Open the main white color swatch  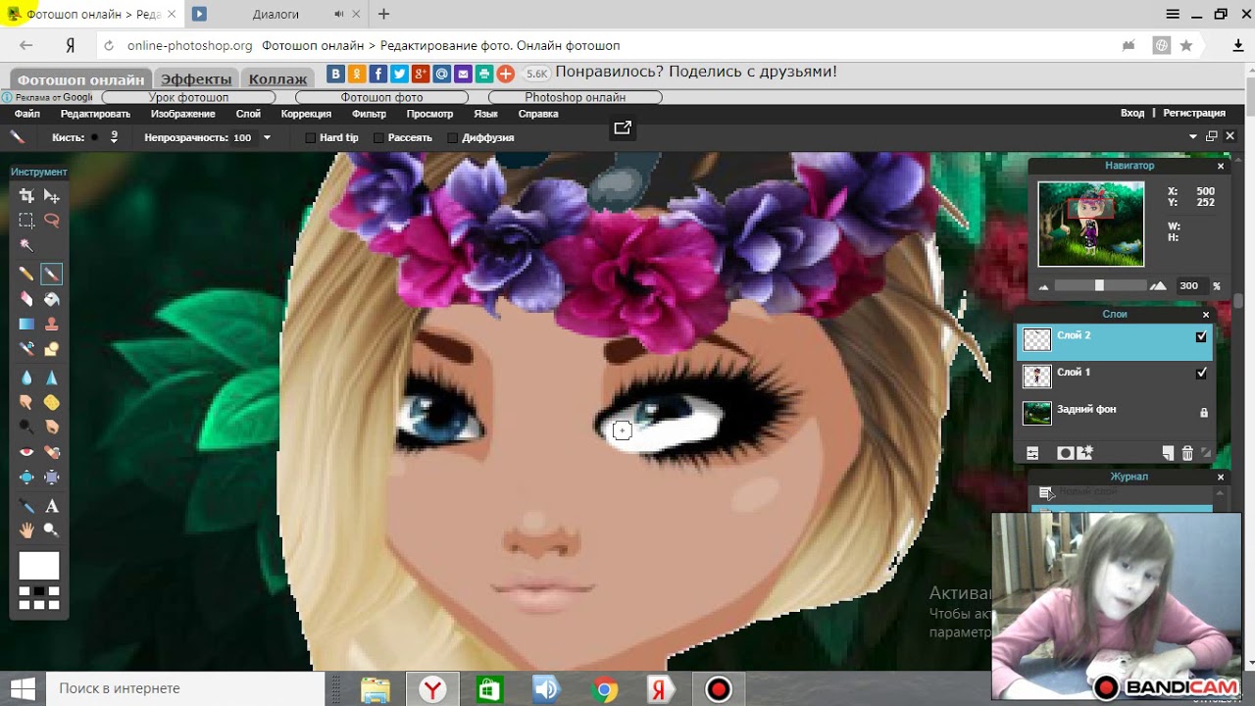(39, 566)
